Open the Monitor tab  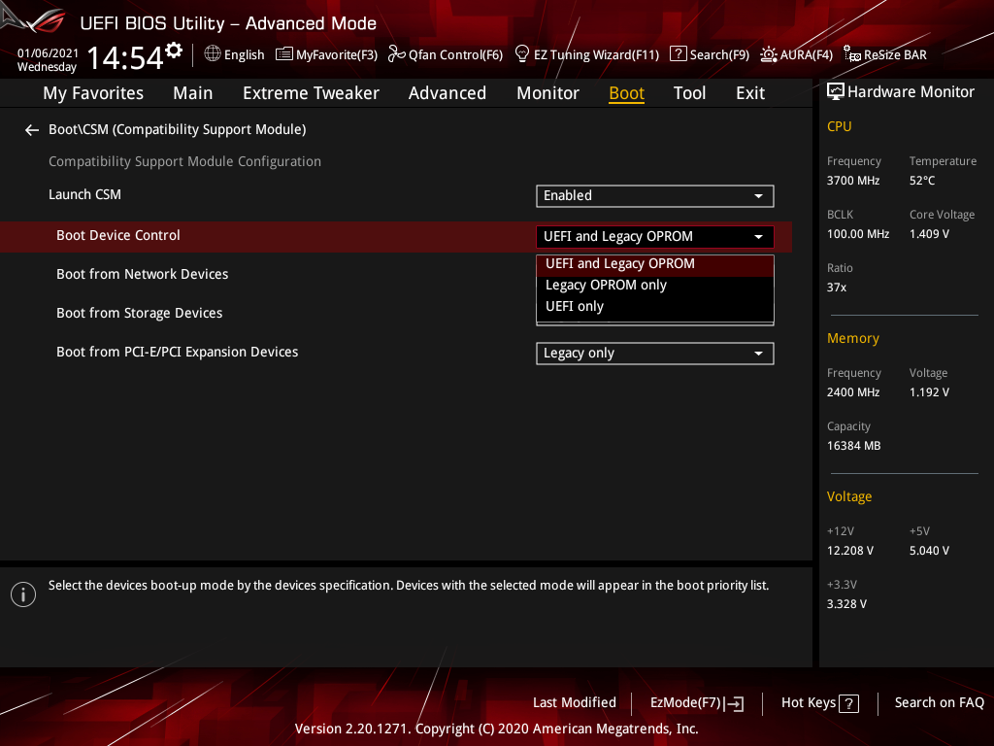coord(547,93)
